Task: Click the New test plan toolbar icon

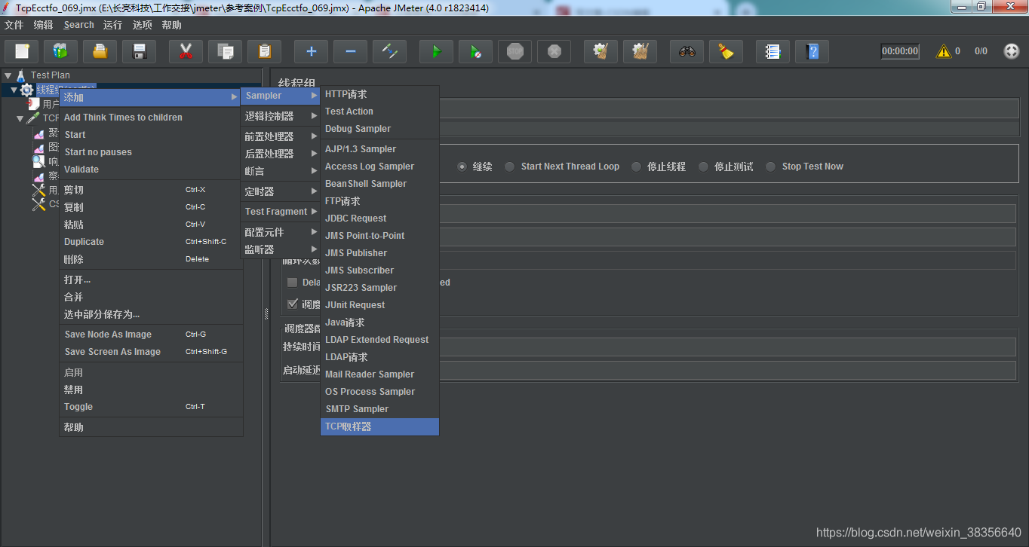Action: (x=22, y=51)
